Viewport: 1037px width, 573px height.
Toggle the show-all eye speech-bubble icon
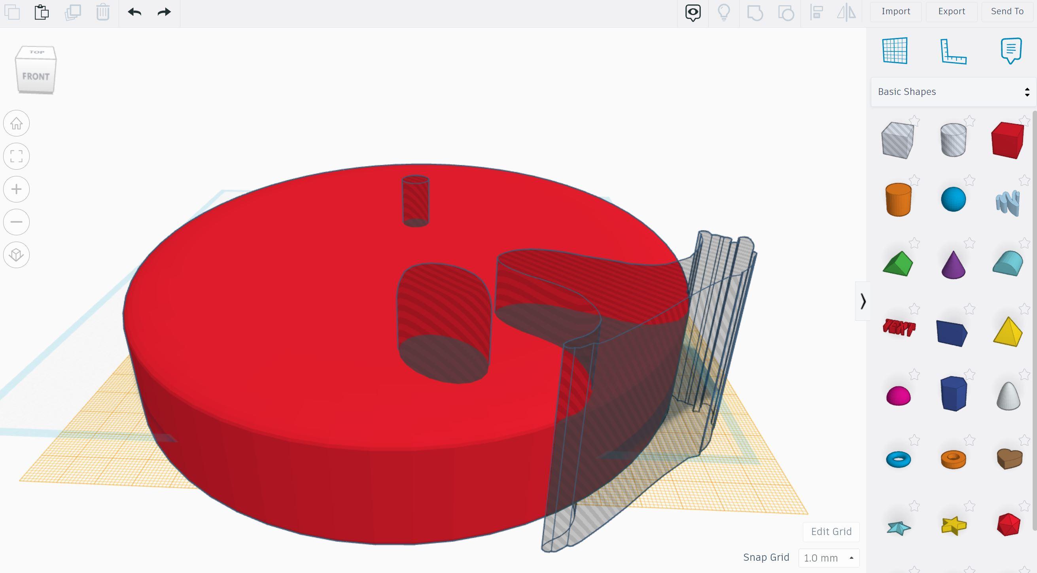[x=693, y=13]
